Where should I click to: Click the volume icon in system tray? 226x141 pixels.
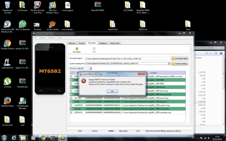pyautogui.click(x=209, y=138)
